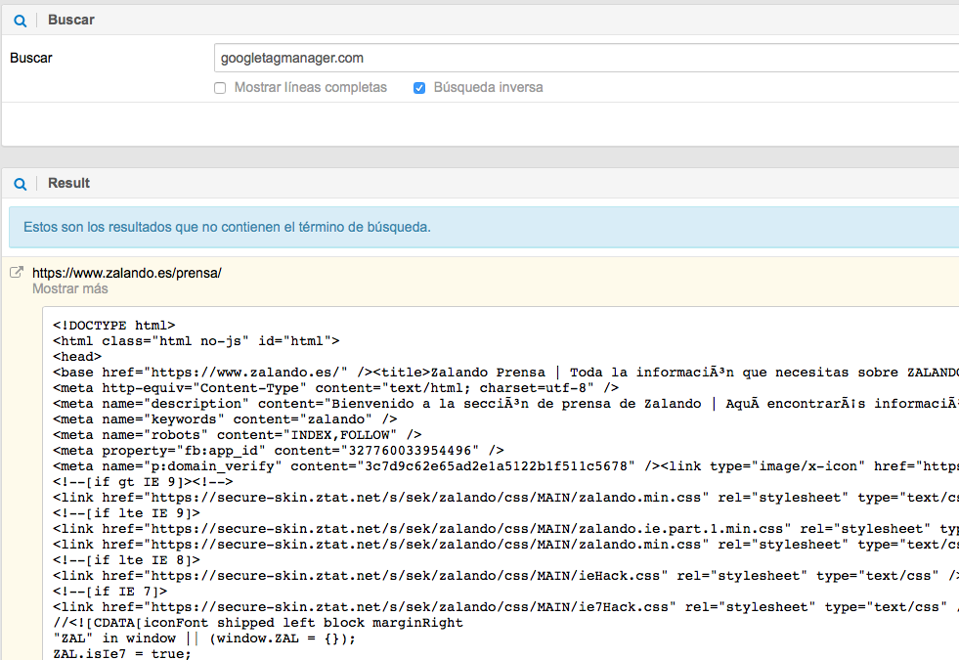This screenshot has width=959, height=660.
Task: Click the 'ZAL.isIe7 = true;' code line
Action: (x=121, y=654)
